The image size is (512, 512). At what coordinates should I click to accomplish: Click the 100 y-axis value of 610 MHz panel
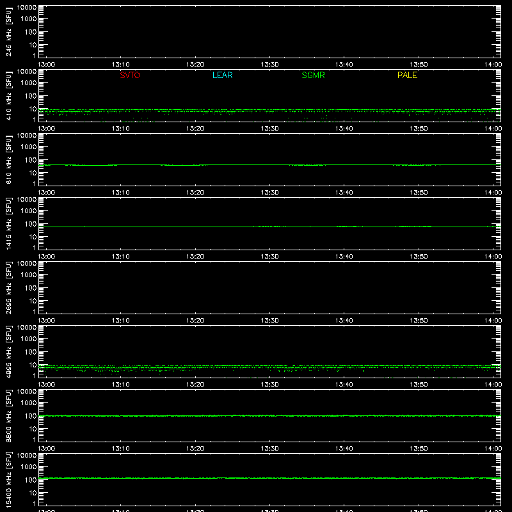(x=31, y=160)
